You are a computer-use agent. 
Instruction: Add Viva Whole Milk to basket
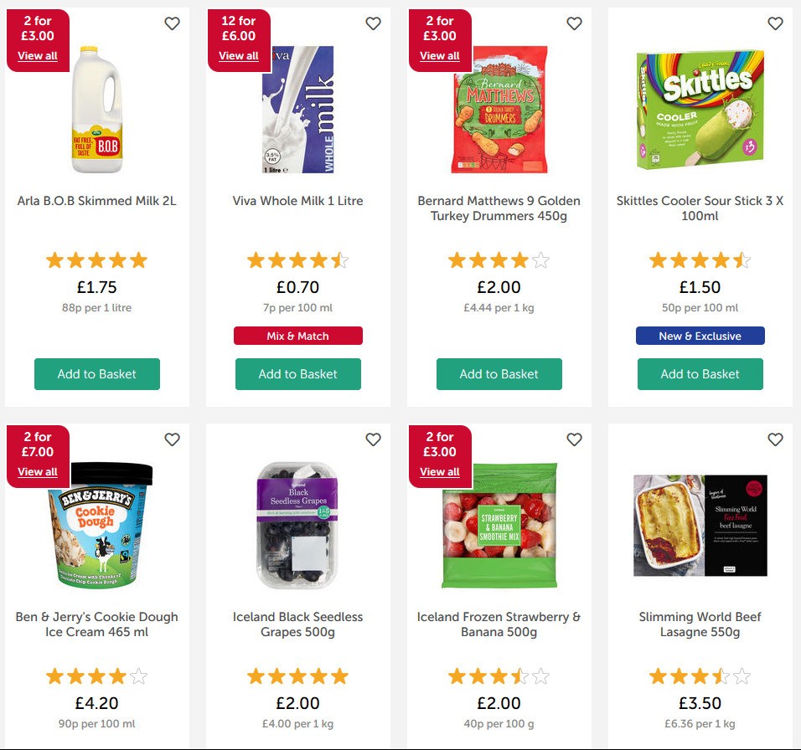point(298,374)
